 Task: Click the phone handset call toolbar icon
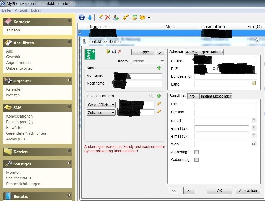(126, 17)
